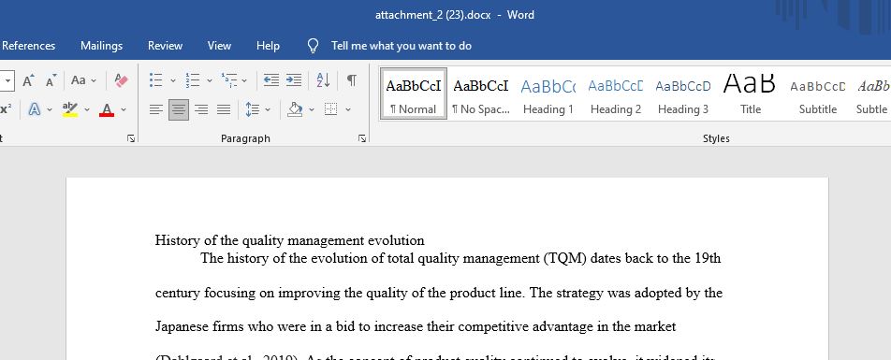The image size is (891, 360).
Task: Open the Help tab
Action: click(x=269, y=46)
